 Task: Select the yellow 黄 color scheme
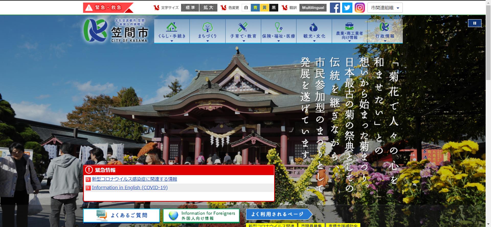(x=264, y=8)
